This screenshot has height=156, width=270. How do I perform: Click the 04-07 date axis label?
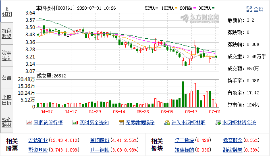46,112
